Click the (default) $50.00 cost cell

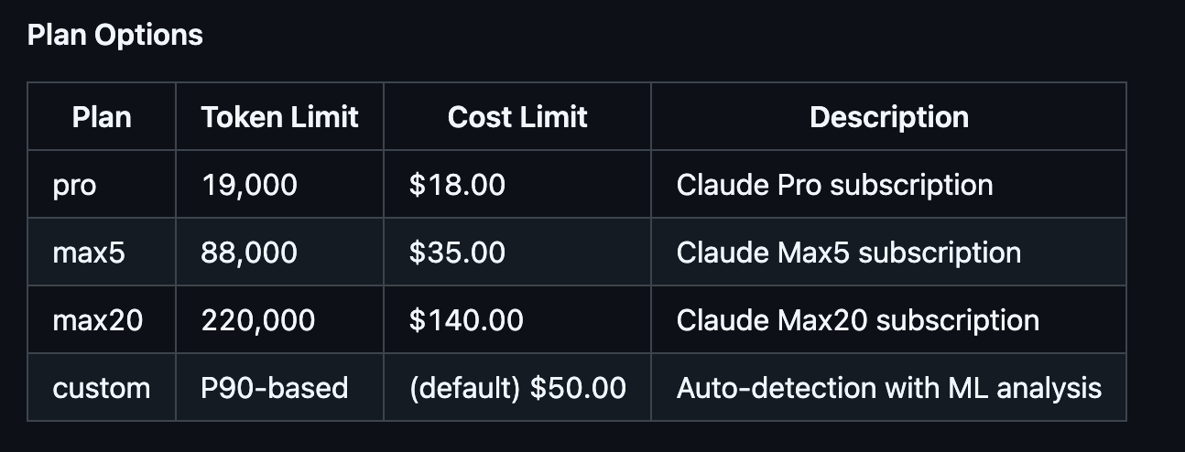point(517,388)
